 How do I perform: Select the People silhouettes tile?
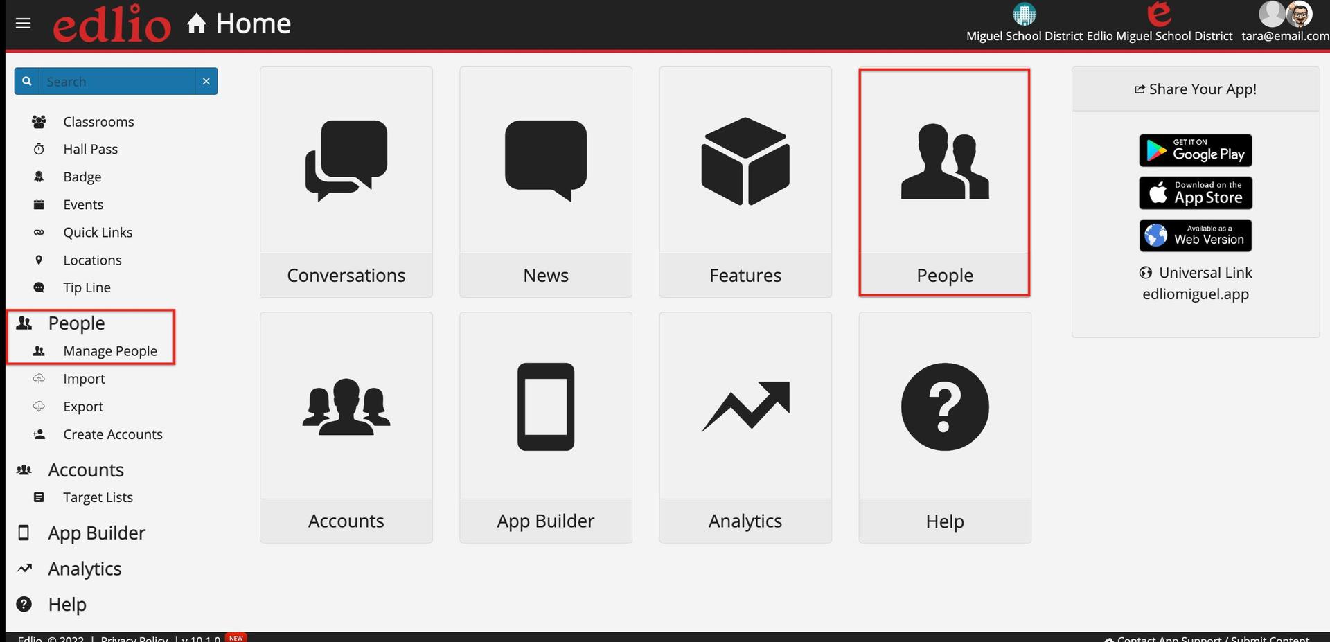pyautogui.click(x=944, y=181)
